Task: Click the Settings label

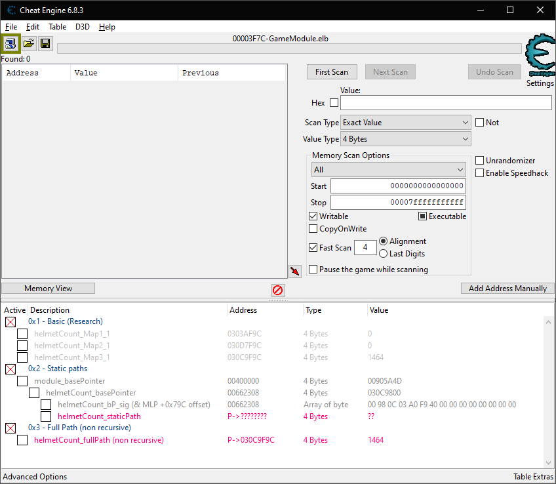Action: point(540,83)
